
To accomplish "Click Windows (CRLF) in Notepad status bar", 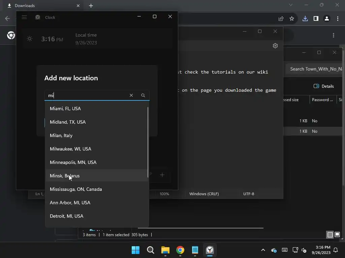I will click(x=204, y=194).
